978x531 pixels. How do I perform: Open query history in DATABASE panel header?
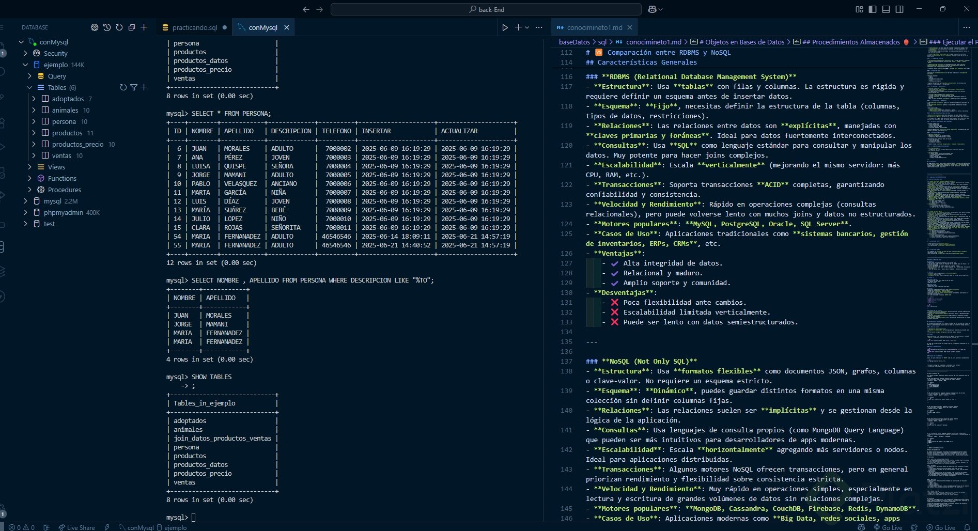[107, 27]
